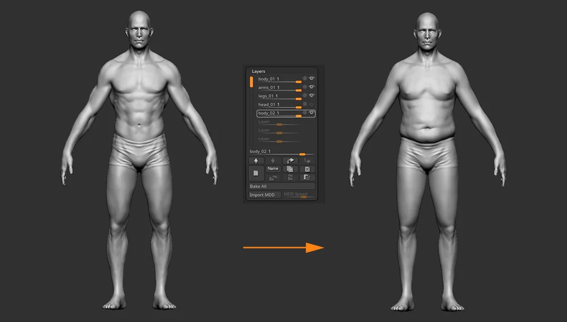Screen dimensions: 567x322
Task: Rename layer using Name button
Action: 273,169
